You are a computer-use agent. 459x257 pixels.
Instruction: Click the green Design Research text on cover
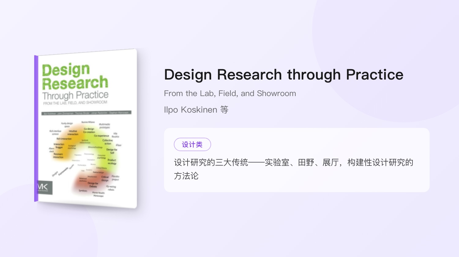(75, 76)
